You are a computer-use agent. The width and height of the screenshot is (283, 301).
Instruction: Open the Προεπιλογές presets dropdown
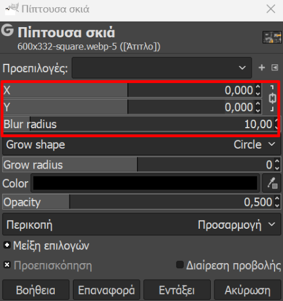tap(162, 67)
